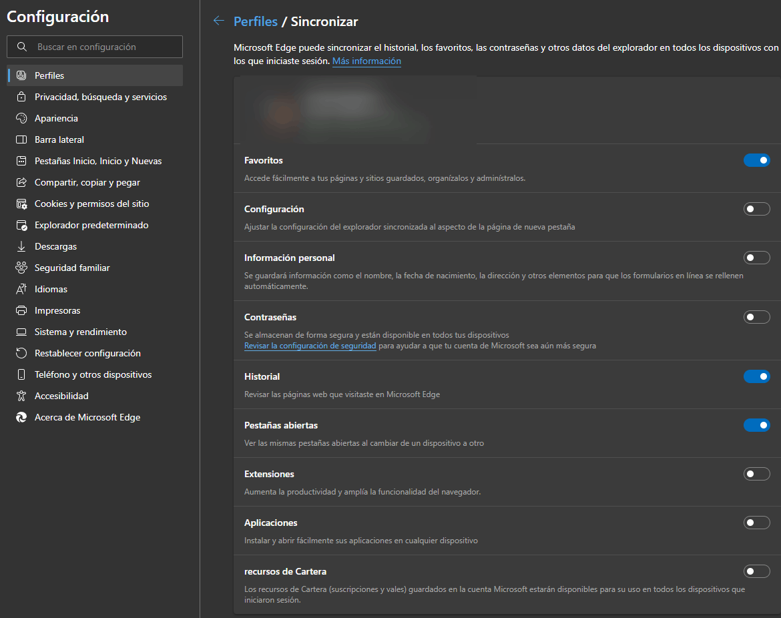Screen dimensions: 781x618
Task: Click the Barra lateral panel icon
Action: (21, 139)
